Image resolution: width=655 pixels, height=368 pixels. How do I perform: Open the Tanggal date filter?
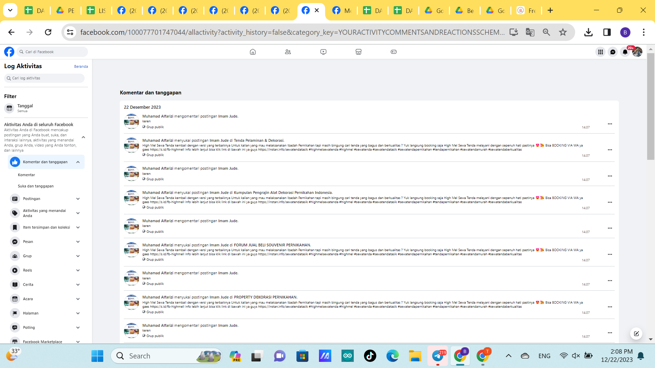pyautogui.click(x=25, y=108)
